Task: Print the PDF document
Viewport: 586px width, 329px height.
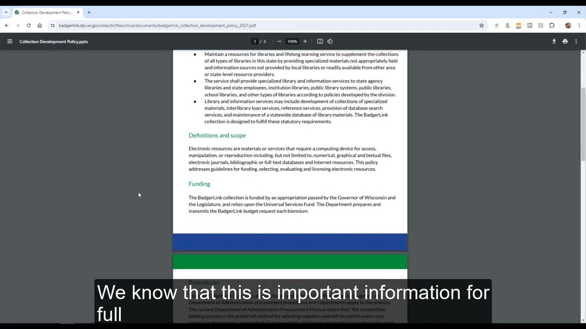Action: (565, 42)
